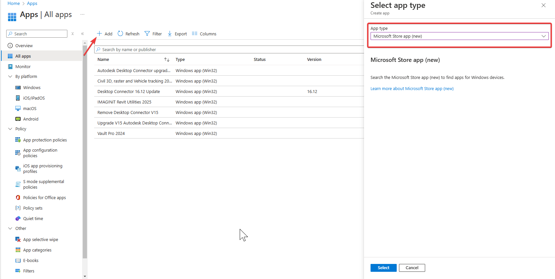Click the Version column header

[314, 60]
